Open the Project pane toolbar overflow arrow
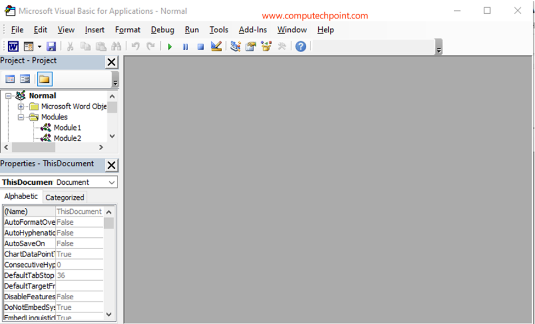Image resolution: width=535 pixels, height=324 pixels. [x=115, y=79]
